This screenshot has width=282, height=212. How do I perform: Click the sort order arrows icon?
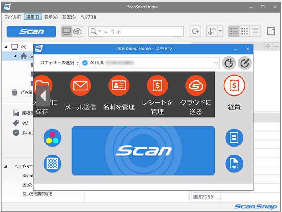click(212, 31)
